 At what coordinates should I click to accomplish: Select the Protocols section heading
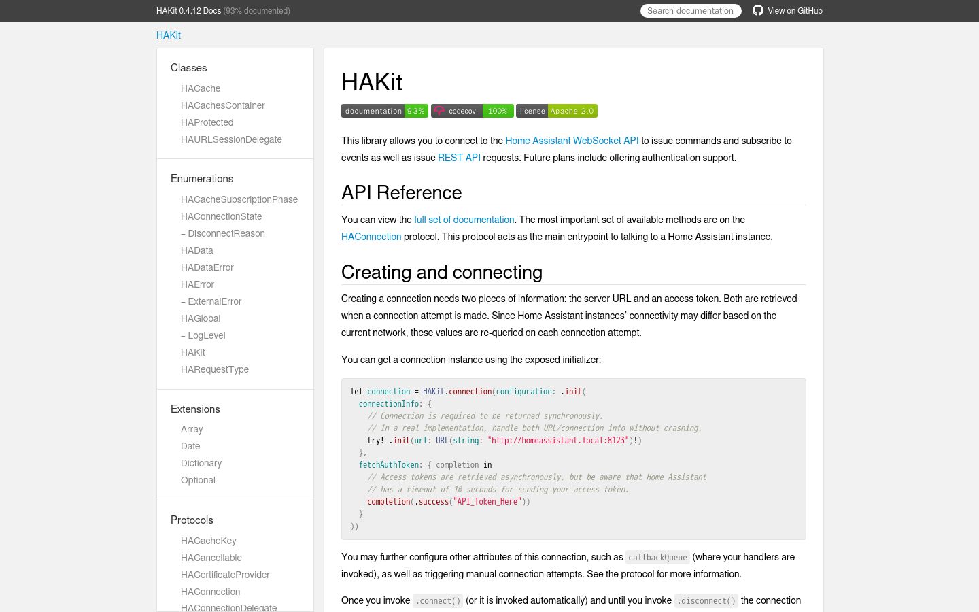192,520
